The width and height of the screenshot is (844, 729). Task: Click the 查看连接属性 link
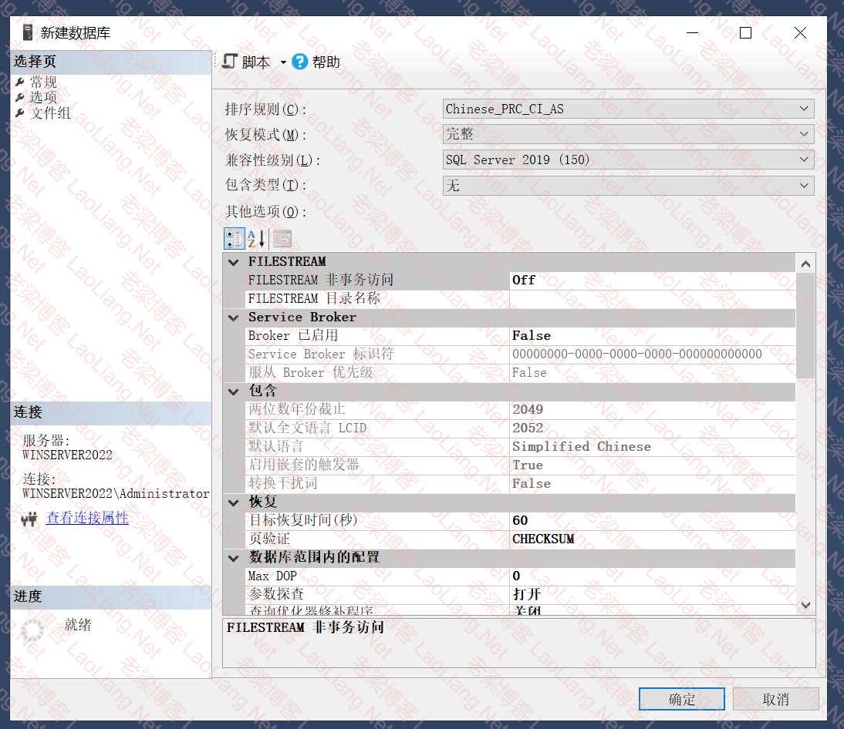[87, 518]
